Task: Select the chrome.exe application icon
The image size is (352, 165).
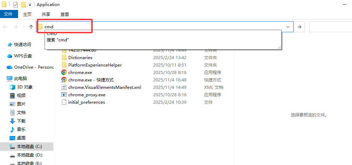Action: 64,72
